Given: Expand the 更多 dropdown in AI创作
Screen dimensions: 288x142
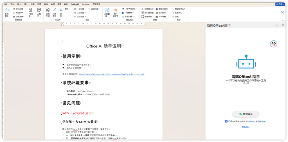Looking at the screenshot, I should pos(67,9).
